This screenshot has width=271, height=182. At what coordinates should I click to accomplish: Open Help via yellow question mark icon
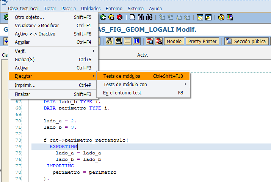[221, 17]
